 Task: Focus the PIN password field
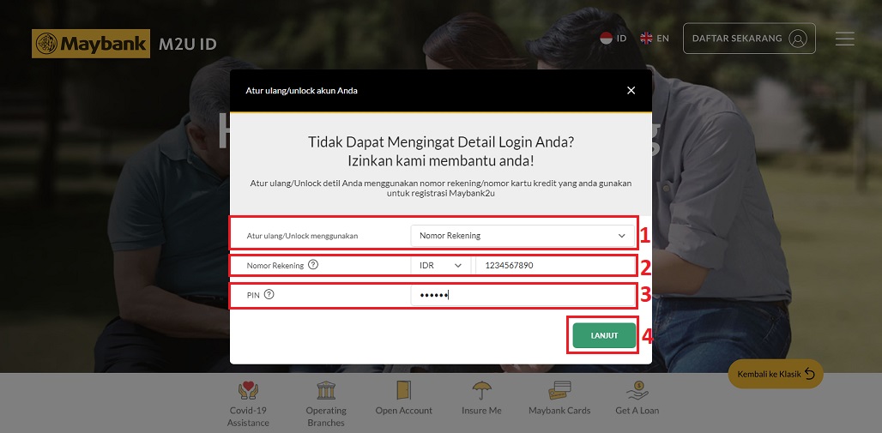click(x=523, y=295)
